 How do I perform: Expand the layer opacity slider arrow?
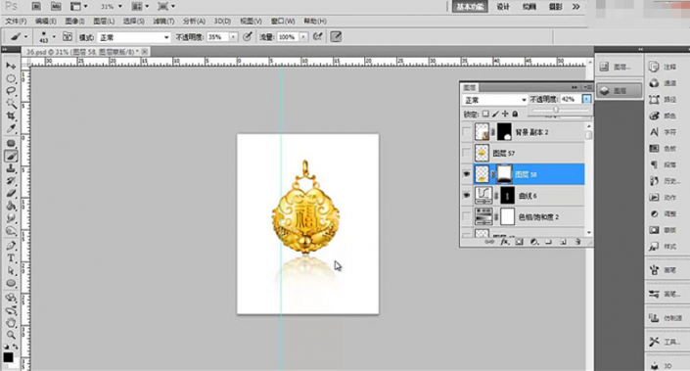586,100
